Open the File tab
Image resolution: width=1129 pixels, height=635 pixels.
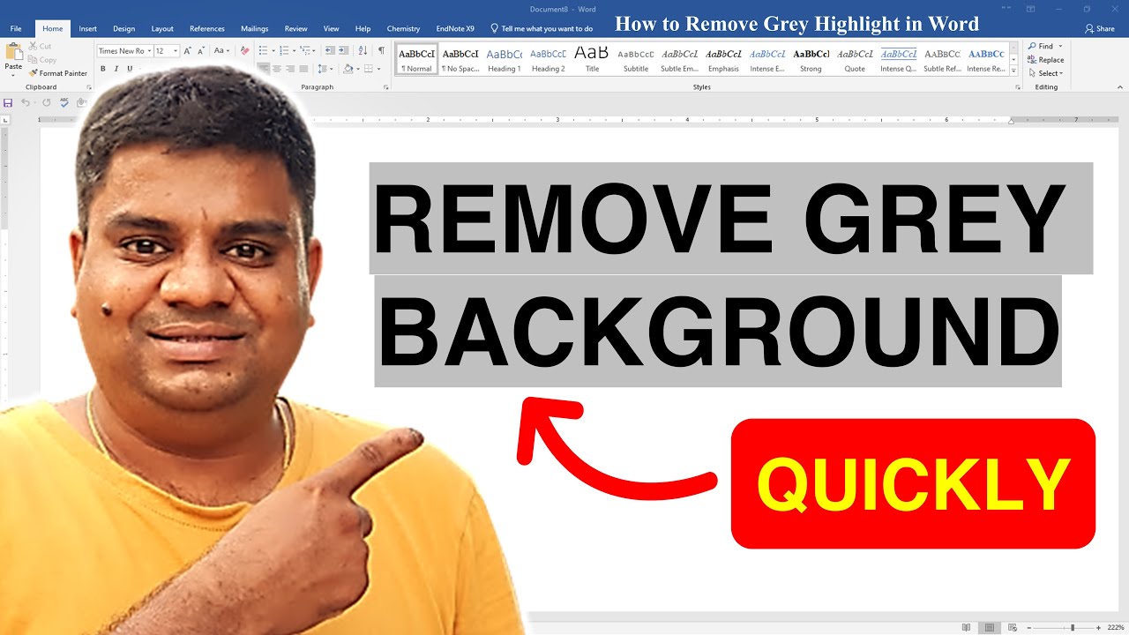coord(16,28)
